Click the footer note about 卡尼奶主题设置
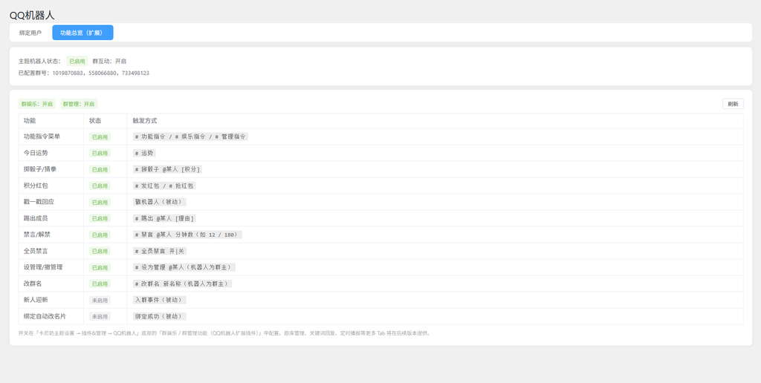The width and height of the screenshot is (761, 383). tap(224, 333)
